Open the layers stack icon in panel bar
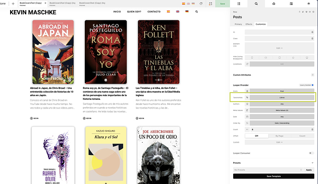 [309, 4]
